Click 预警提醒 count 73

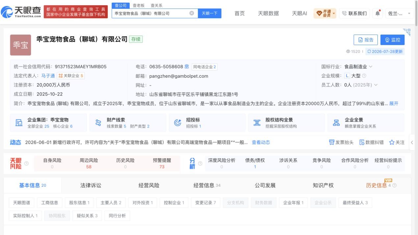pyautogui.click(x=162, y=167)
